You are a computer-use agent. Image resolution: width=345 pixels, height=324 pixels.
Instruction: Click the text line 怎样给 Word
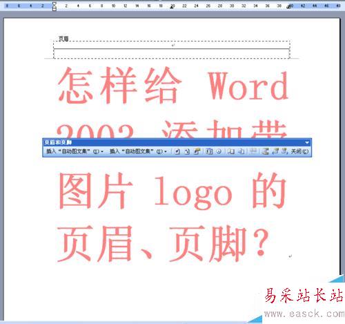172,85
